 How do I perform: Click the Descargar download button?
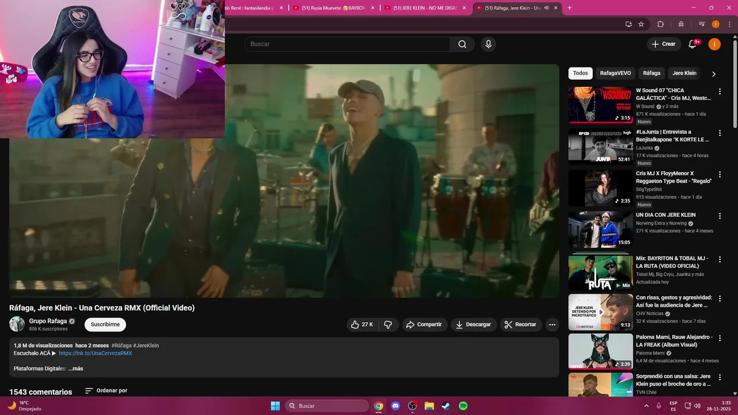click(473, 325)
